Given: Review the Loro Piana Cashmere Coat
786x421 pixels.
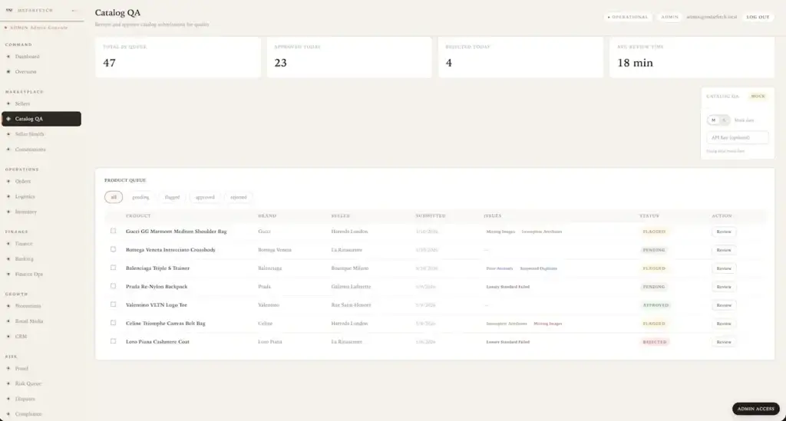Looking at the screenshot, I should 724,342.
